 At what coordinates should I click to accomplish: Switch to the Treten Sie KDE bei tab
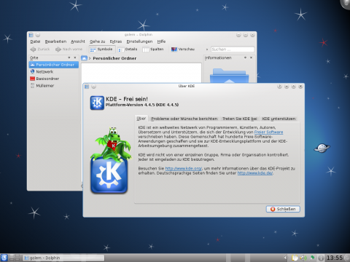pyautogui.click(x=240, y=119)
